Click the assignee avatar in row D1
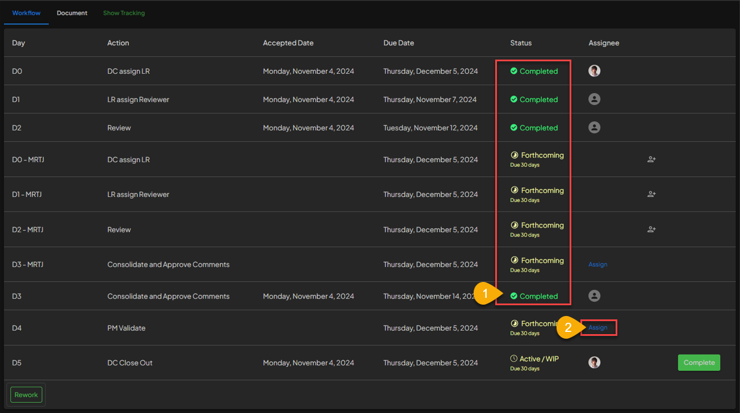 pos(594,99)
